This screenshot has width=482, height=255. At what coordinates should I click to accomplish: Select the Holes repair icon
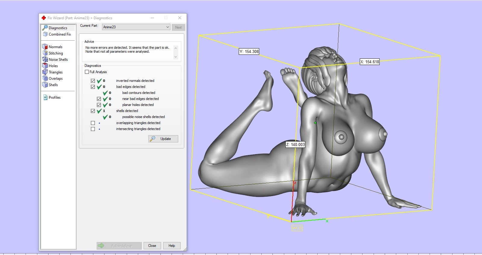[x=45, y=66]
